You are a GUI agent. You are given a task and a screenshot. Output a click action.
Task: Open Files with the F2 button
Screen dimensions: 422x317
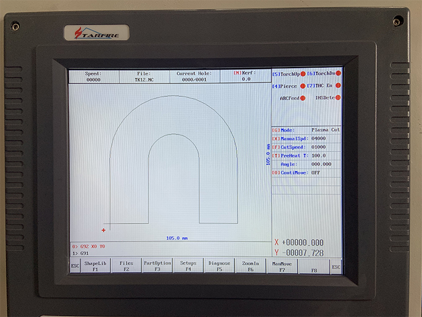click(x=126, y=266)
